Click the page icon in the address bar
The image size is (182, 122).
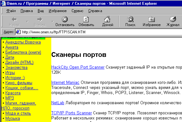point(18,32)
